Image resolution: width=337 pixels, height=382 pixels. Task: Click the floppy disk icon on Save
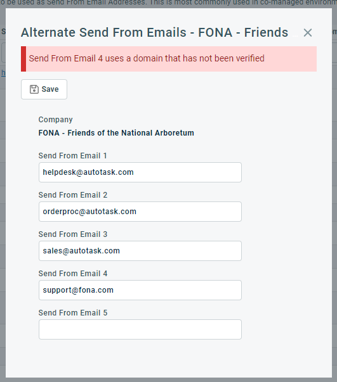(34, 89)
